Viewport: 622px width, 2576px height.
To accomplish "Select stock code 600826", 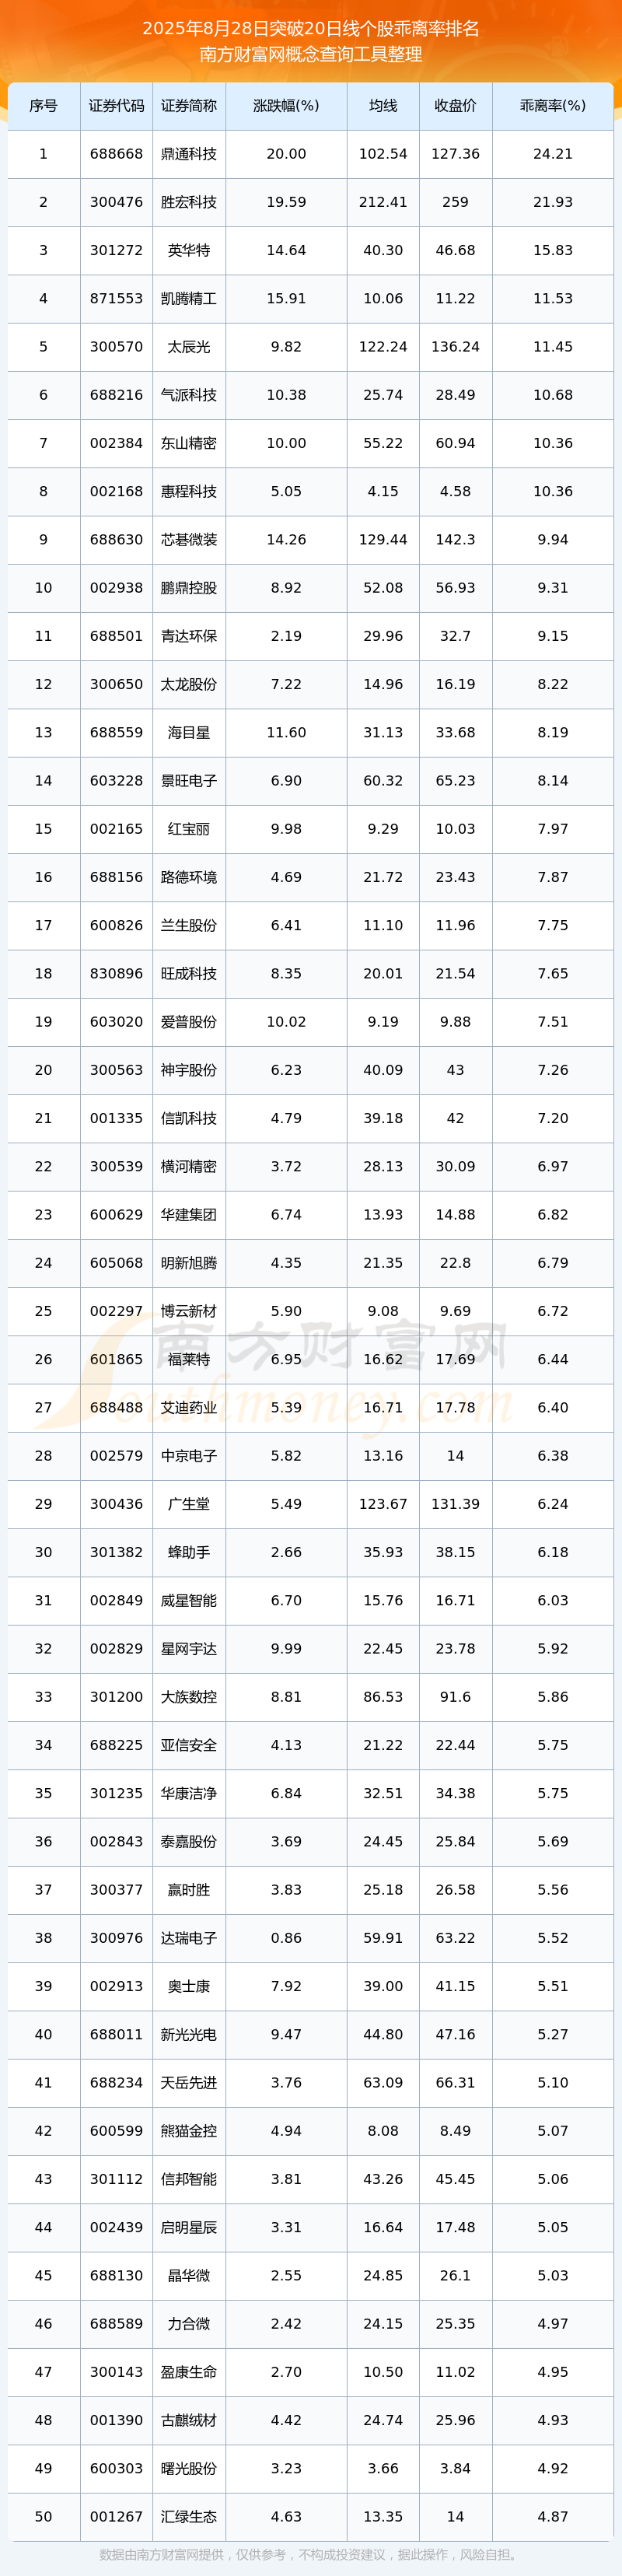I will click(116, 926).
